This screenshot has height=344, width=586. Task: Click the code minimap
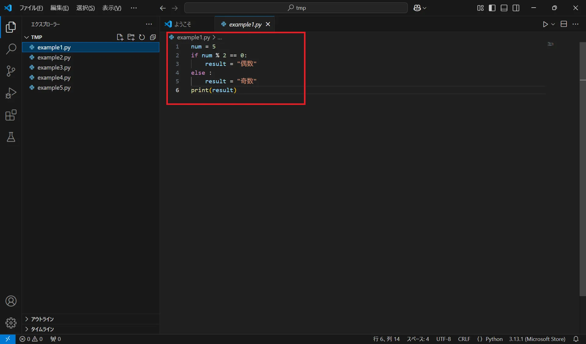(x=551, y=44)
